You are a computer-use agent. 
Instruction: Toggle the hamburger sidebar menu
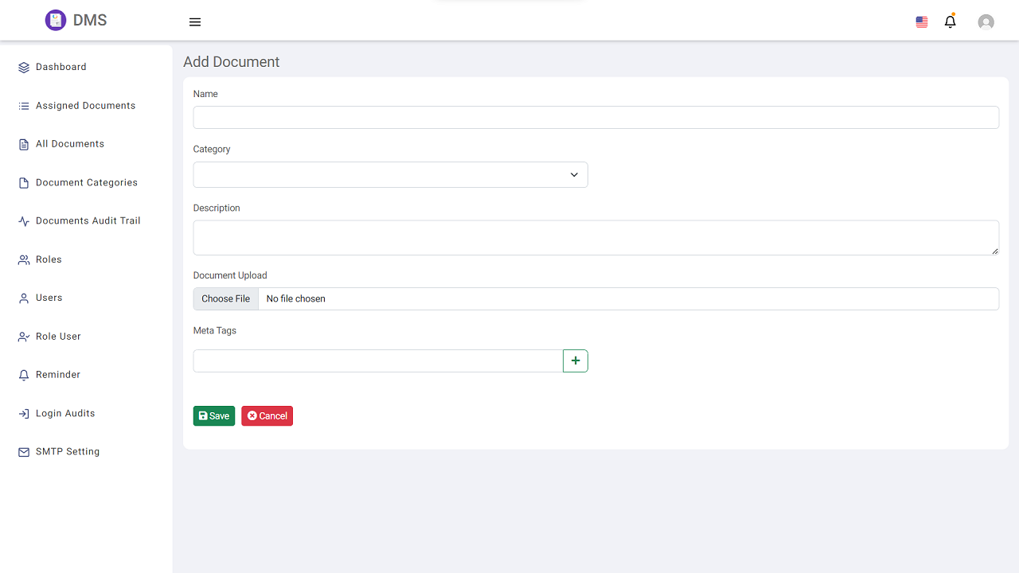click(195, 22)
